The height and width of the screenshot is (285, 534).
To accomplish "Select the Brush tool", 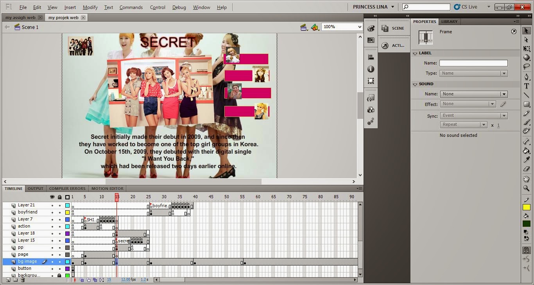I will [x=527, y=122].
